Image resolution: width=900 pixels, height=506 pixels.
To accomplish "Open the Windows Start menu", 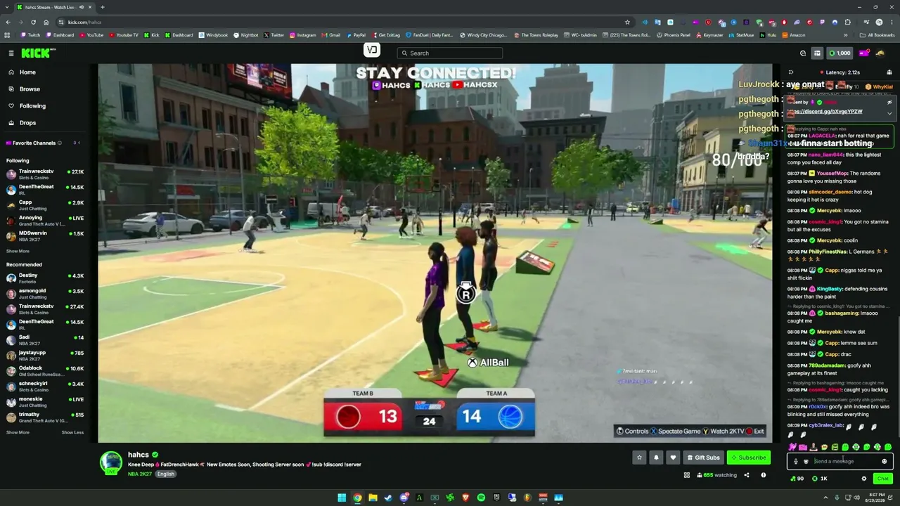I will point(342,498).
